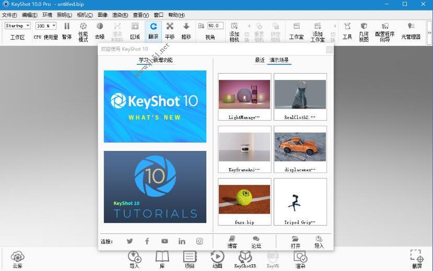
Task: Visit the KeyShot Instagram link
Action: [x=200, y=241]
